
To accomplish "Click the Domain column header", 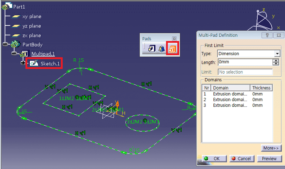I will click(230, 88).
